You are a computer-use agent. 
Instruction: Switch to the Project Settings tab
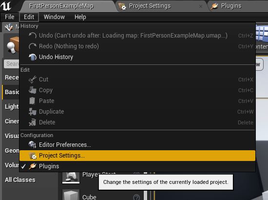(x=150, y=6)
